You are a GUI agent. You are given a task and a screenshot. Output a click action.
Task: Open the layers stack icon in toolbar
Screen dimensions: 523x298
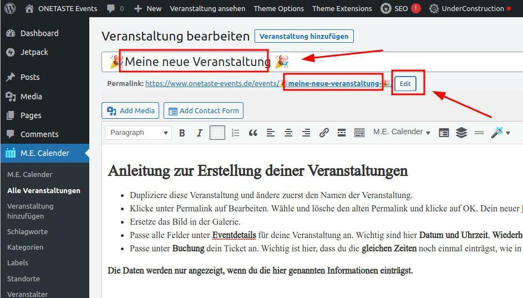click(x=461, y=133)
